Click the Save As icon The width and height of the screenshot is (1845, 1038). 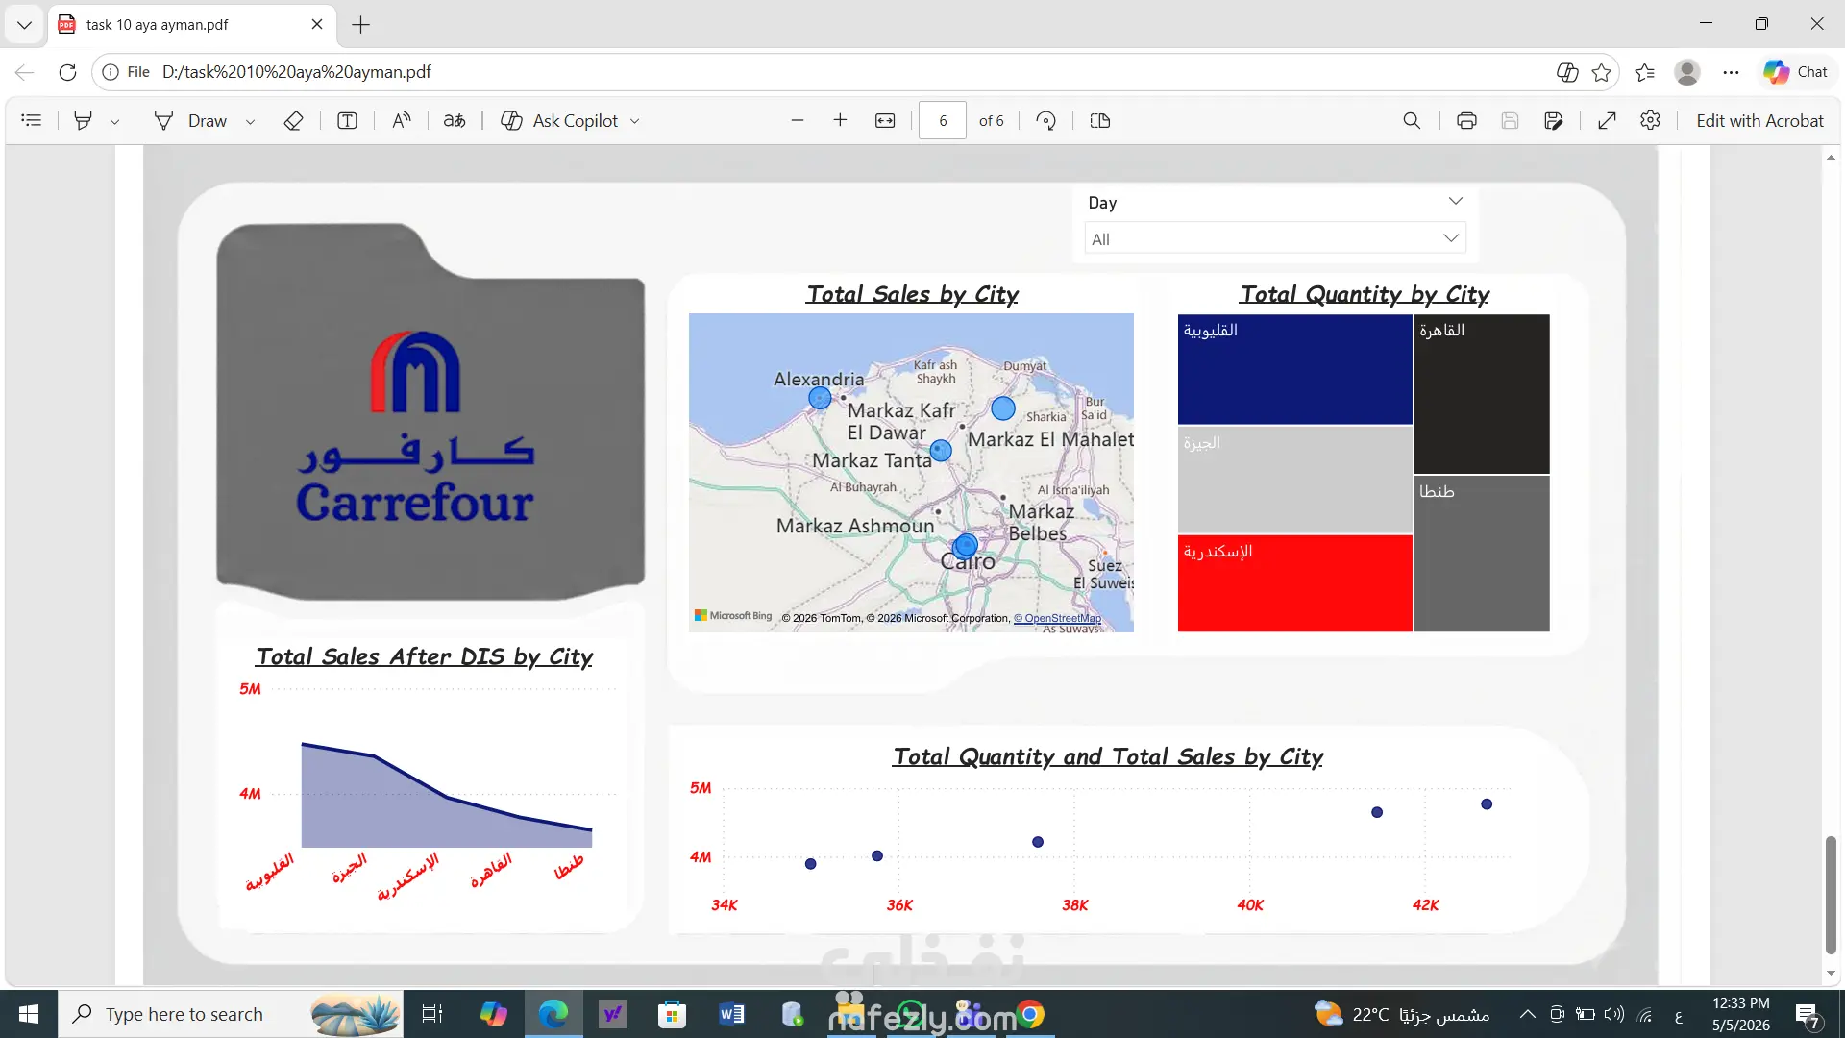pyautogui.click(x=1553, y=121)
